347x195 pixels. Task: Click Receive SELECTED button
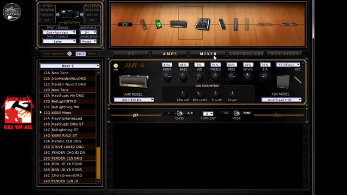(92, 10)
